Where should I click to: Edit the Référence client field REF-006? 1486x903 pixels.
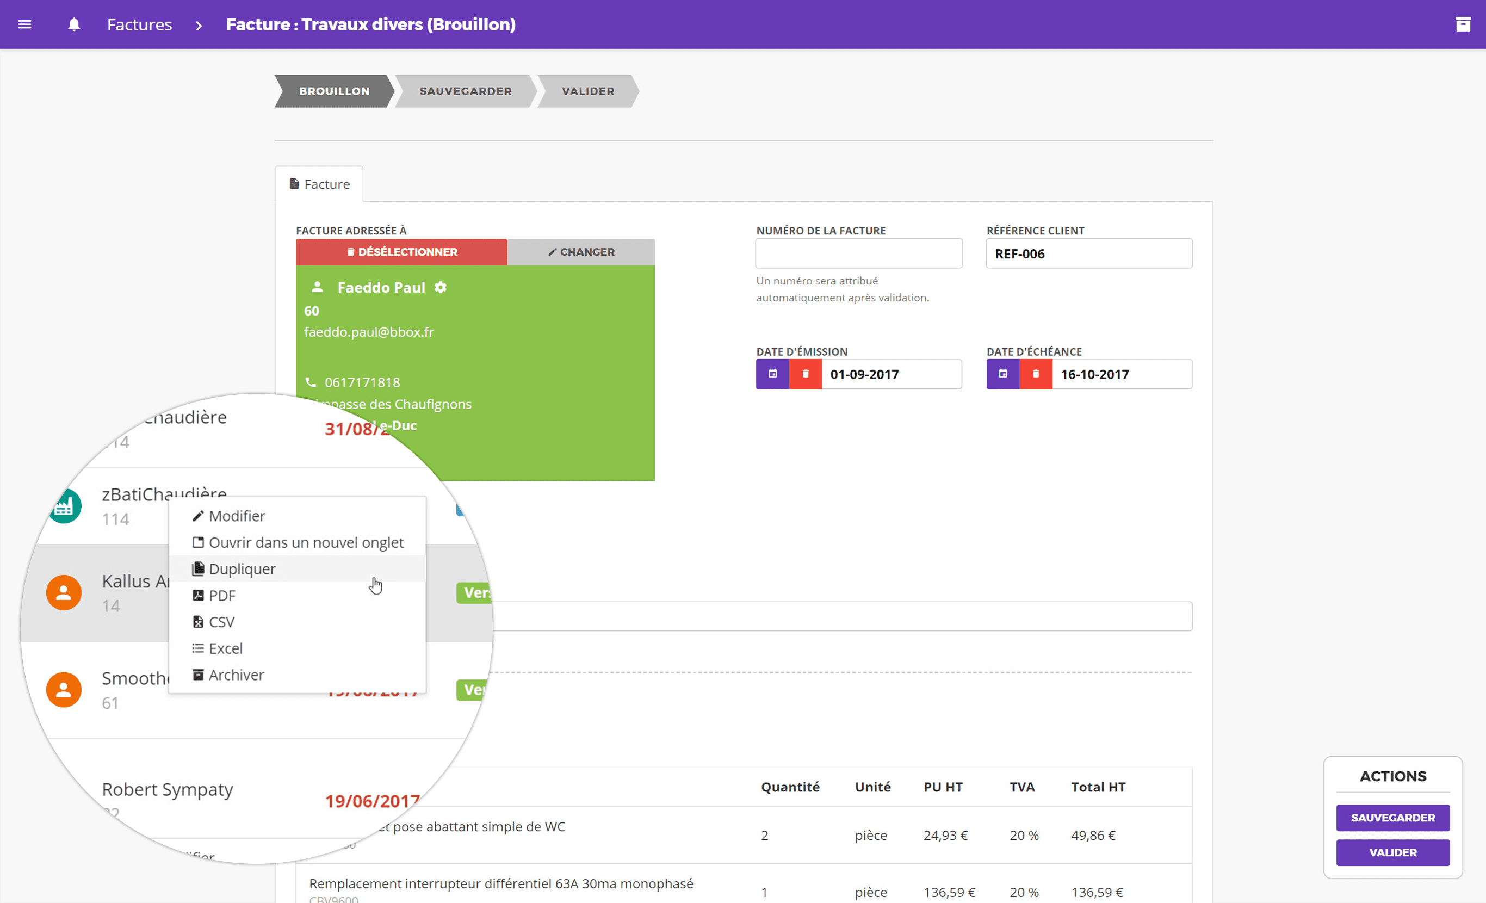click(x=1088, y=253)
